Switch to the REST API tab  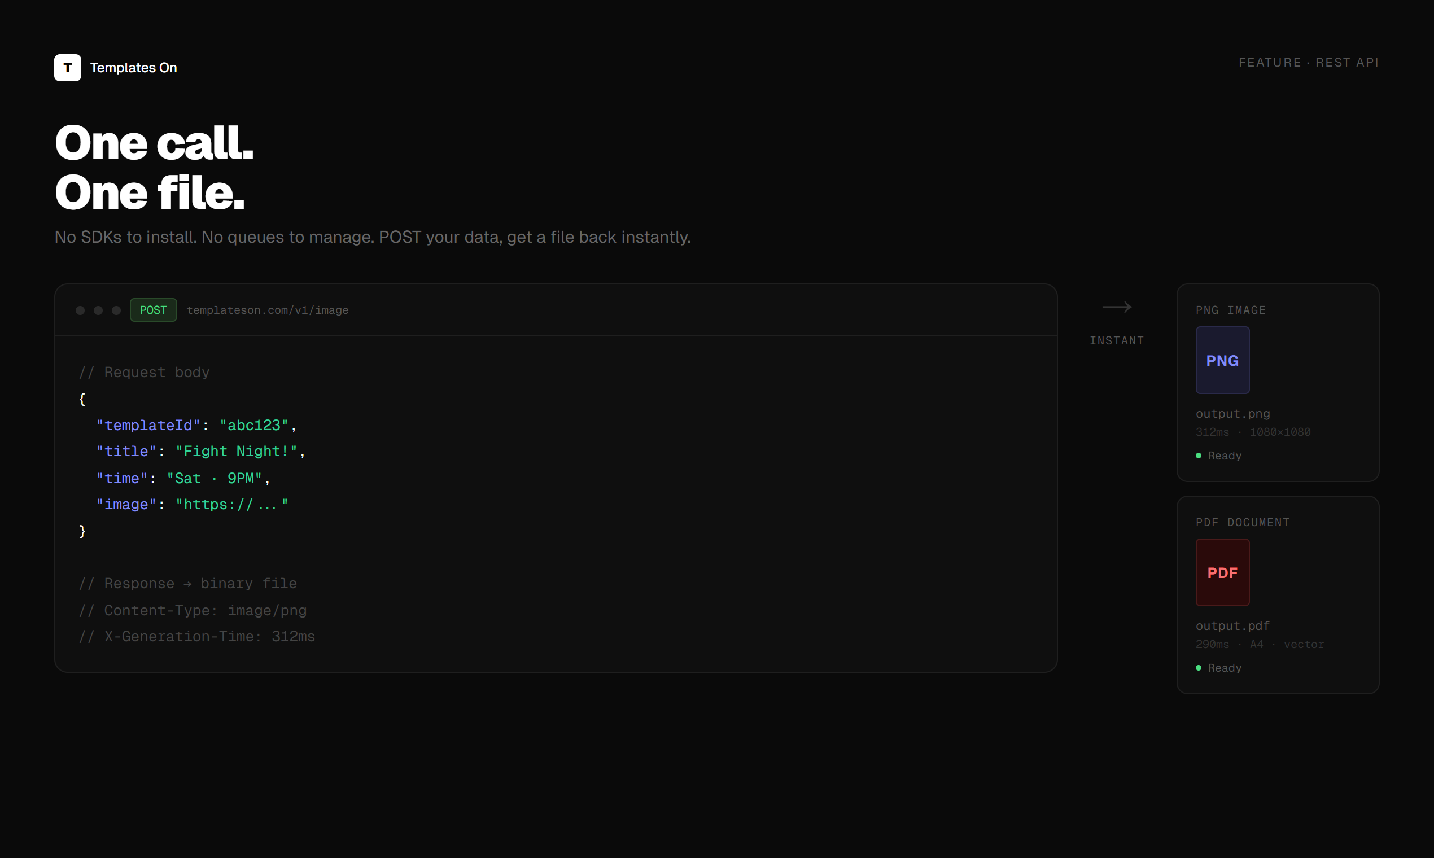(1348, 62)
